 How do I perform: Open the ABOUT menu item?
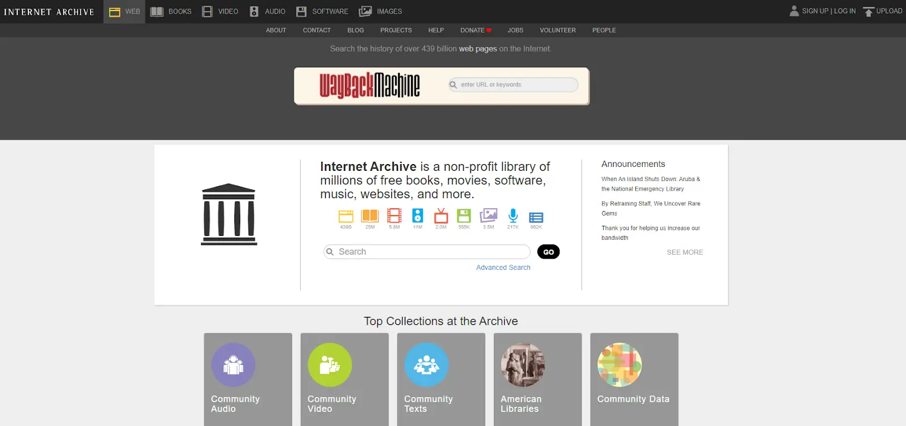coord(276,31)
